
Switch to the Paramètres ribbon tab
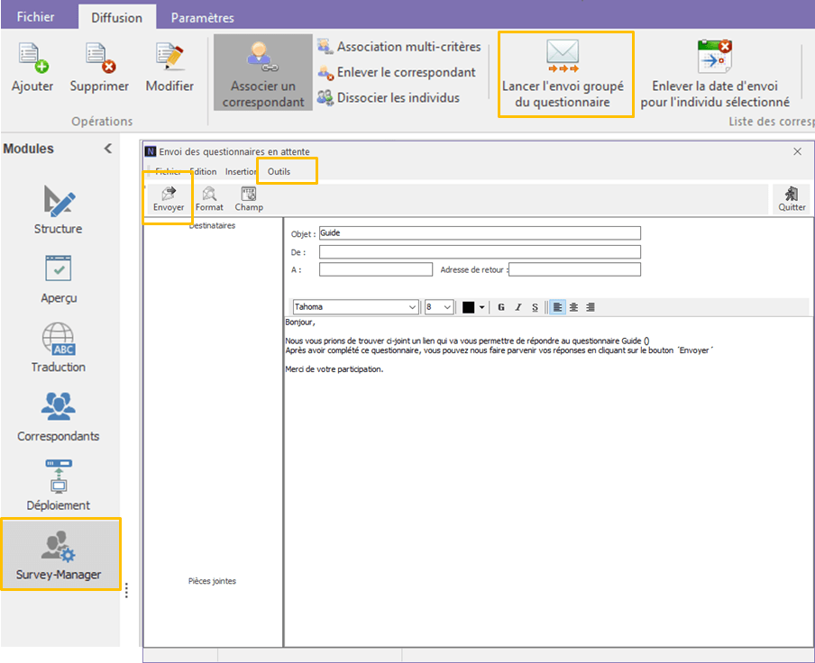coord(203,18)
